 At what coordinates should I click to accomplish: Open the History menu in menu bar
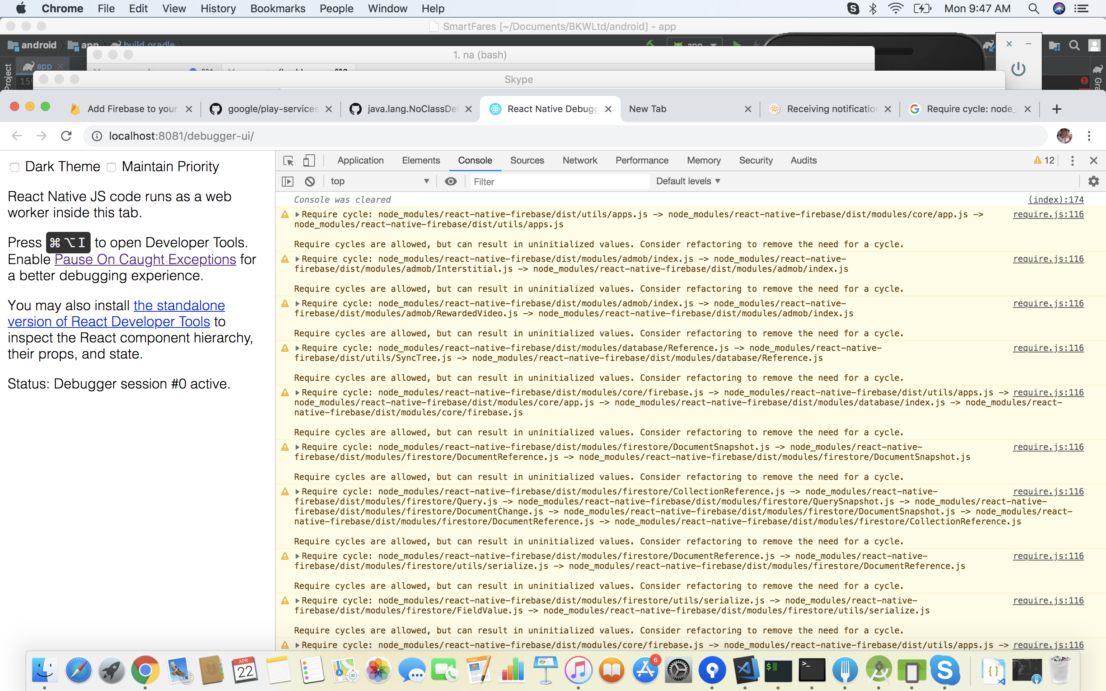[x=218, y=9]
